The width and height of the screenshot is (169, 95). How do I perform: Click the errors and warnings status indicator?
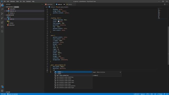(x=3, y=94)
